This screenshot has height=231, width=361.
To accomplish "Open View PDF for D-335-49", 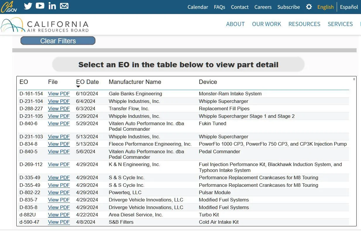I will coord(59,177).
